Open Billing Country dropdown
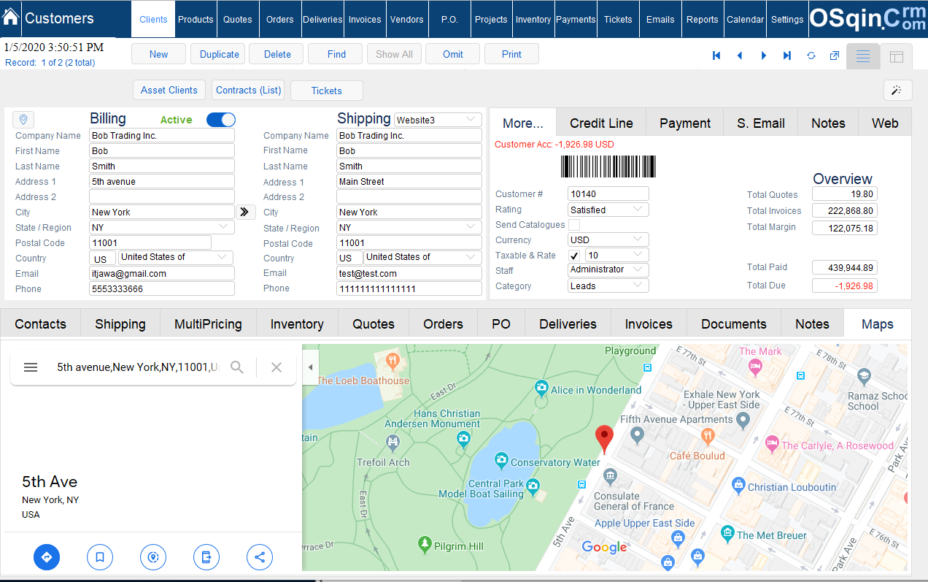928x582 pixels. pos(175,258)
